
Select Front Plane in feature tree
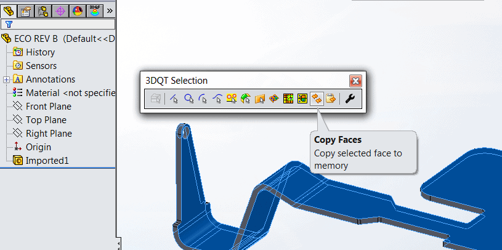[x=48, y=107]
